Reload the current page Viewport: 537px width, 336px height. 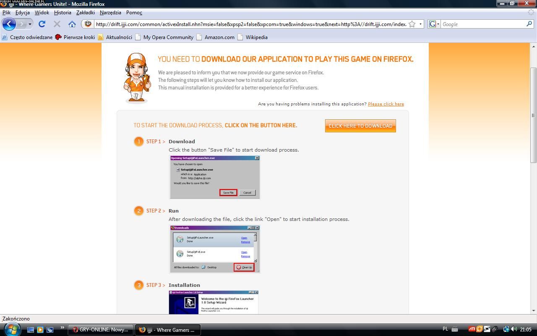pyautogui.click(x=42, y=24)
